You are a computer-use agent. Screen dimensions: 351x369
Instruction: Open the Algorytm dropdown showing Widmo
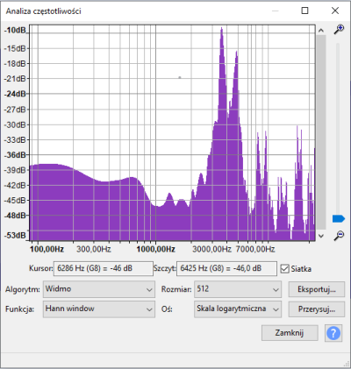click(x=99, y=289)
